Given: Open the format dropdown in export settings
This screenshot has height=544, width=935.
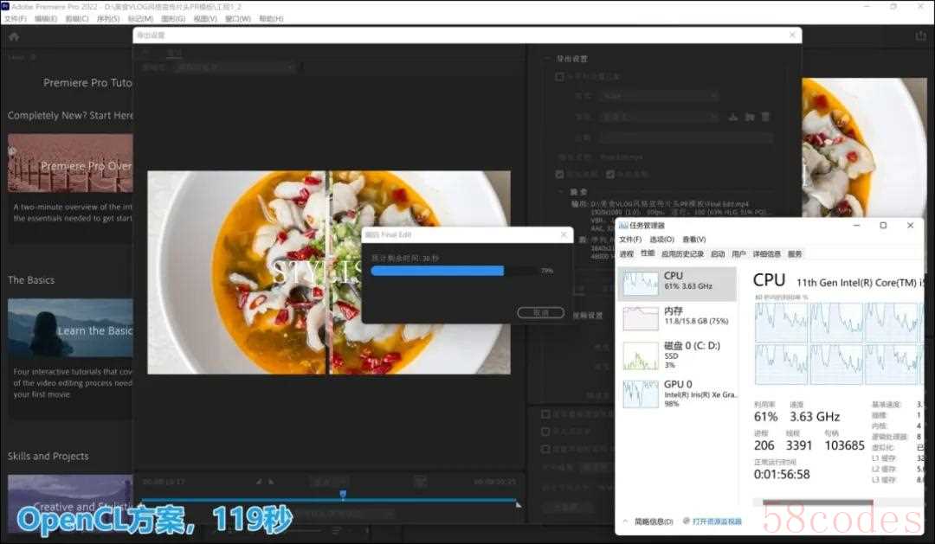Looking at the screenshot, I should coord(659,96).
